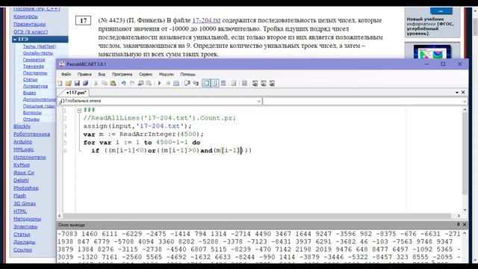Click the document icon after formatting
The height and width of the screenshot is (269, 478).
tap(234, 83)
